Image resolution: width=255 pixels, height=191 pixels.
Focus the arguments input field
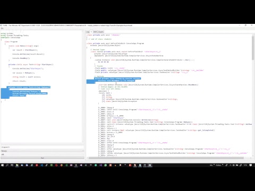42,147
